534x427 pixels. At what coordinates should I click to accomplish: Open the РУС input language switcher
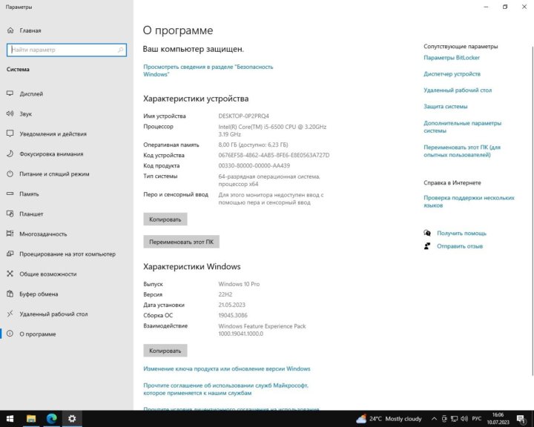[x=478, y=419]
